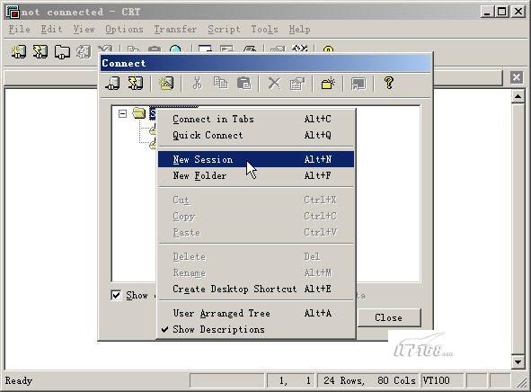Click the Close button in Connect dialog
The image size is (531, 392).
[x=389, y=317]
